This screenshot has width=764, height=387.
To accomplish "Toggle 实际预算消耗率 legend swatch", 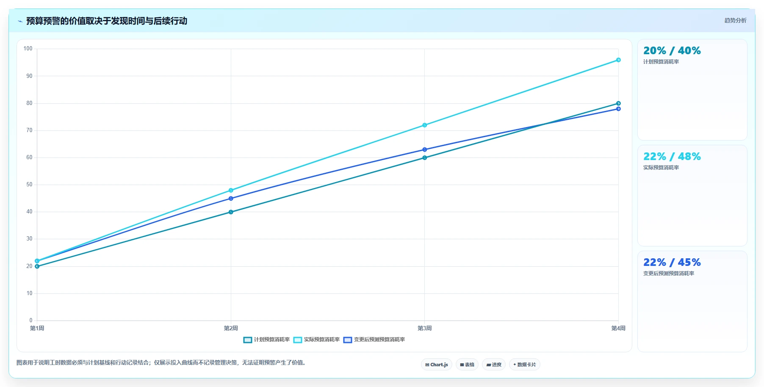I will [x=298, y=340].
